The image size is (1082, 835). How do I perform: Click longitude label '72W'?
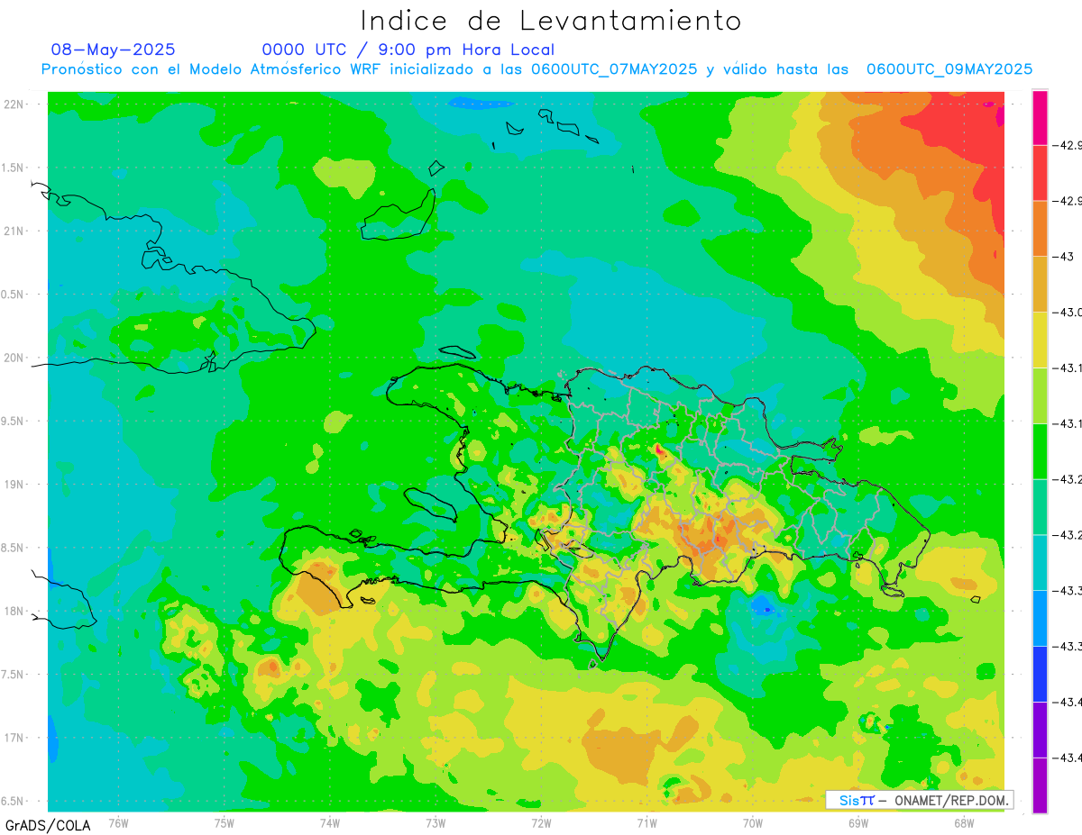541,822
